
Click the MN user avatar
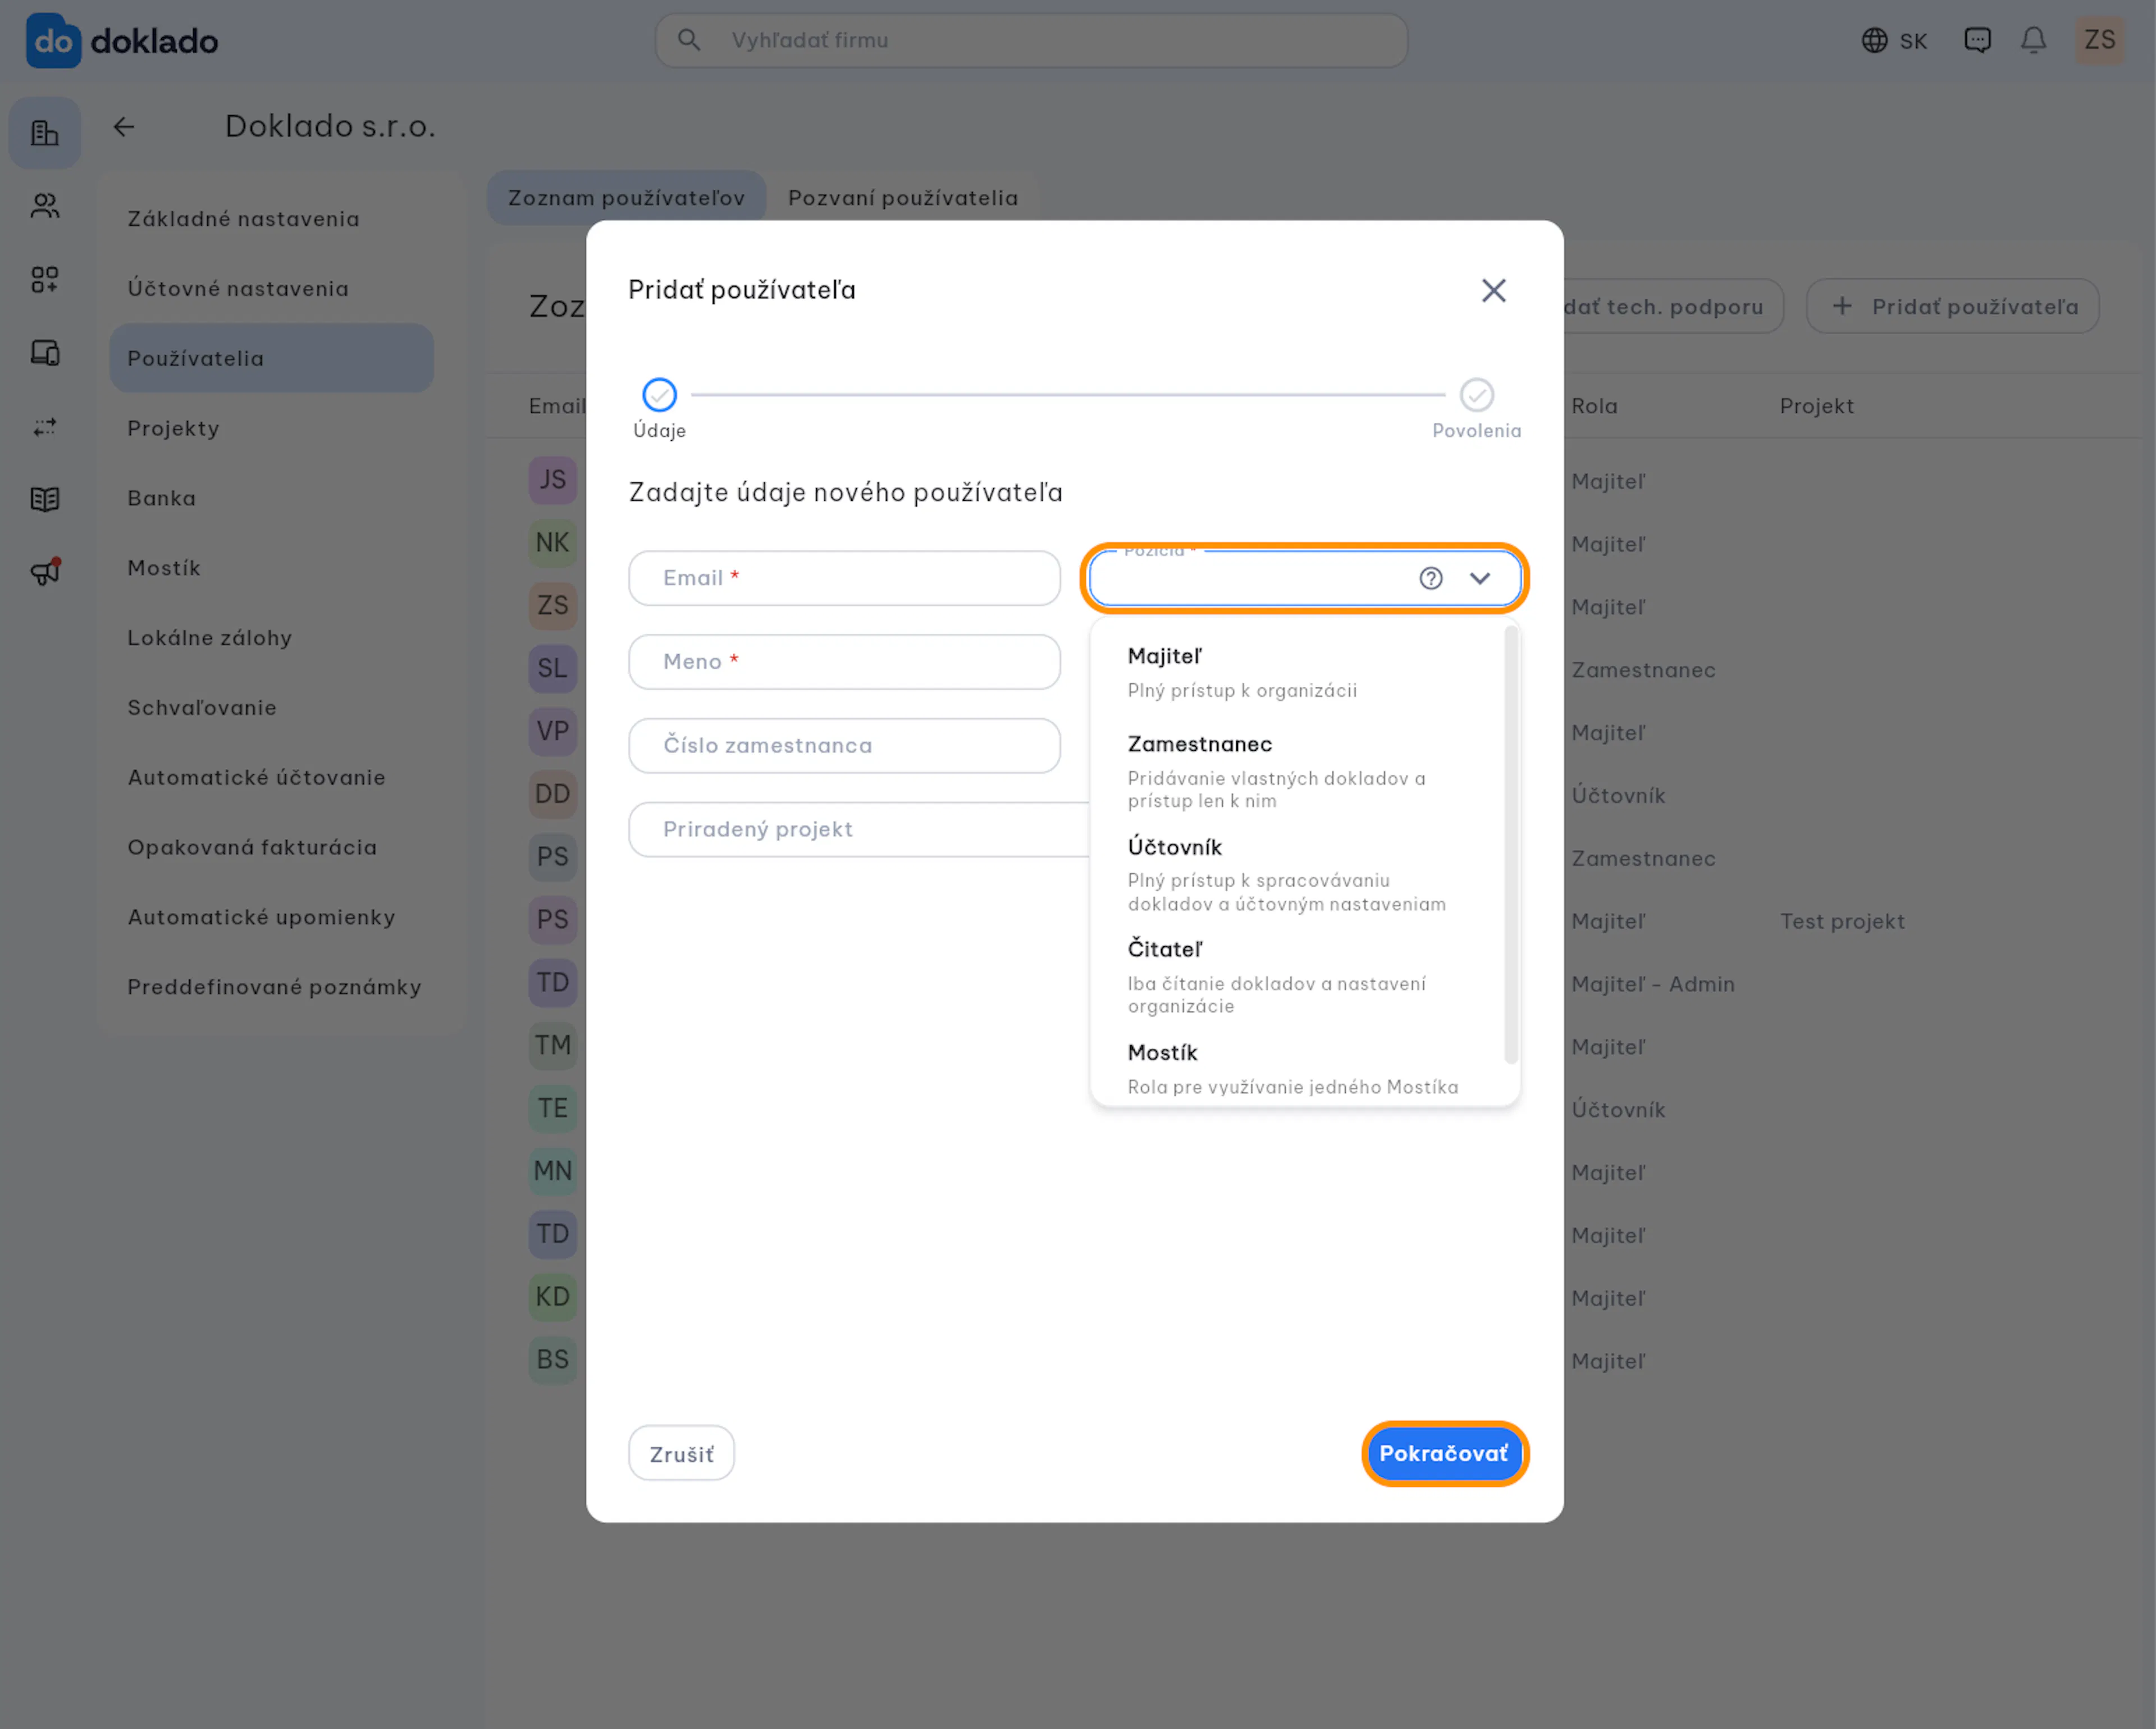(552, 1172)
